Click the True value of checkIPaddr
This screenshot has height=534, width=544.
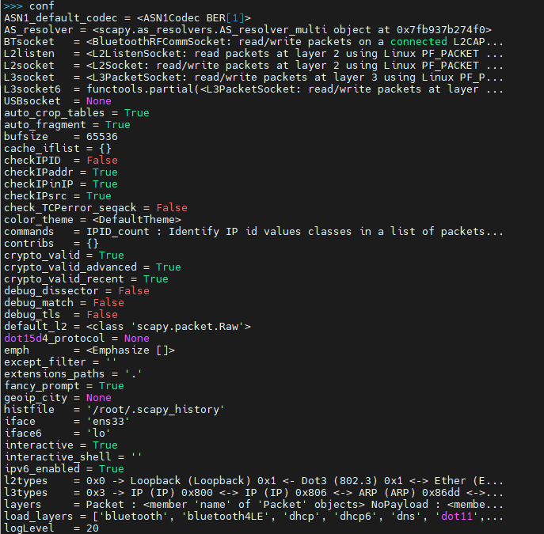105,172
